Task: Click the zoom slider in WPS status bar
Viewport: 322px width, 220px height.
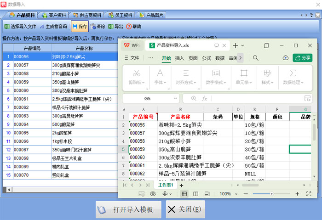Action: tap(272, 194)
